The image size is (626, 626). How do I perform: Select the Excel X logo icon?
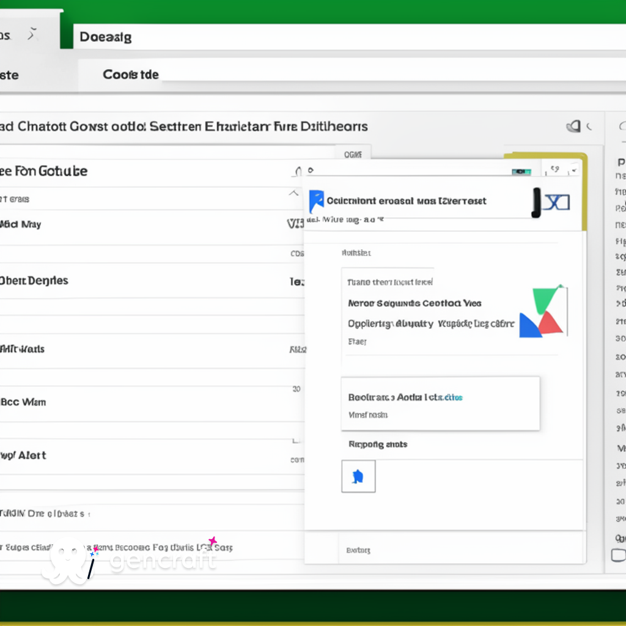(556, 202)
